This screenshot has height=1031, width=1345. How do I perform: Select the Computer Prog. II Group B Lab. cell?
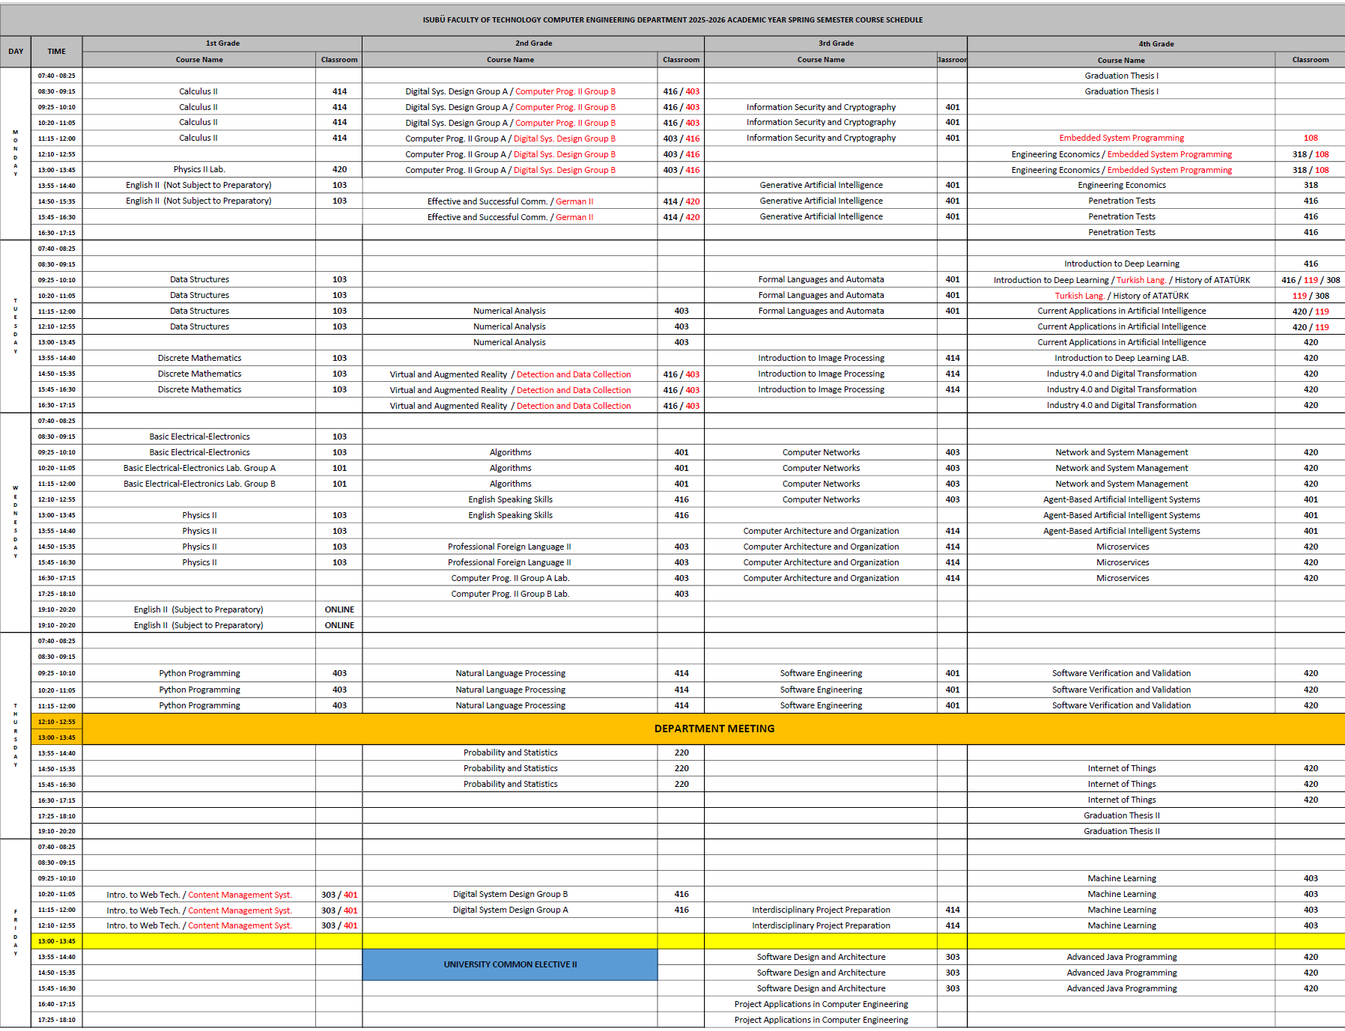pos(510,594)
